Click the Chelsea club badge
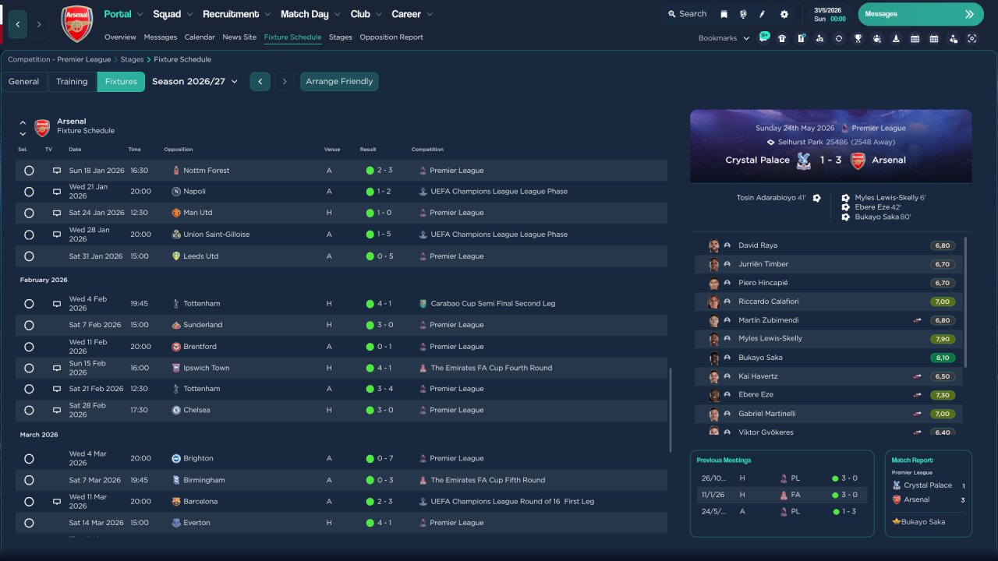 (x=176, y=410)
